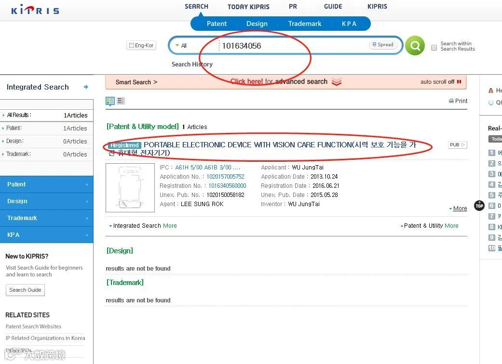The width and height of the screenshot is (502, 364).
Task: Select real-time rank number 5 badge
Action: 492,195
